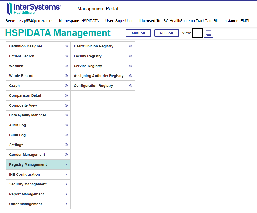Select the Graph menu item
Screen dimensions: 257x213
(38, 86)
